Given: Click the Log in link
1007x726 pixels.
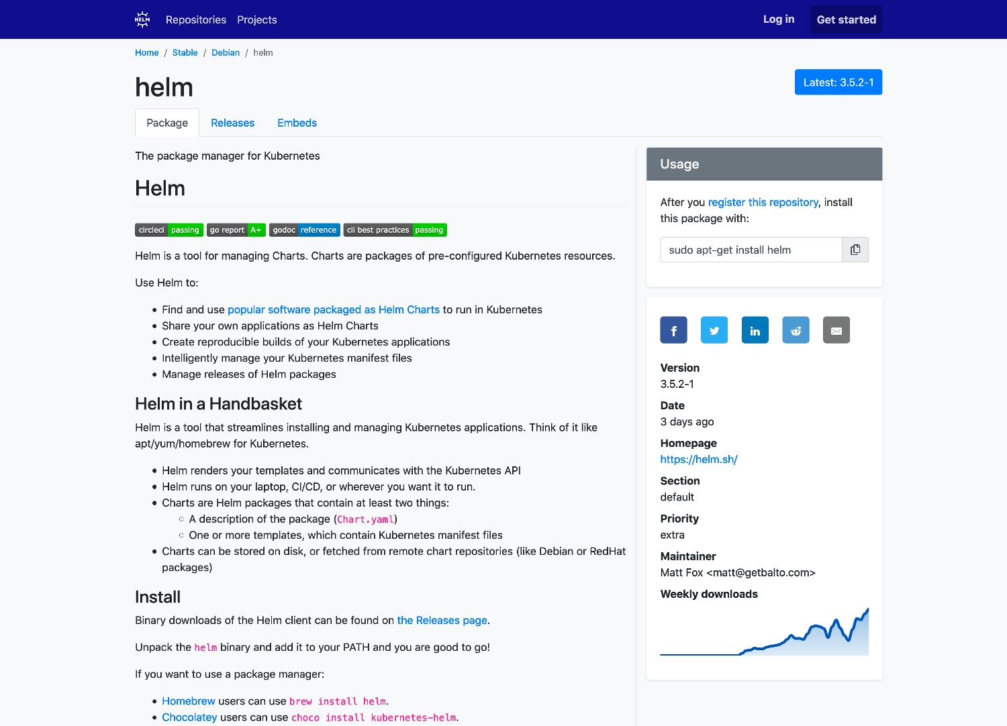Looking at the screenshot, I should 779,19.
